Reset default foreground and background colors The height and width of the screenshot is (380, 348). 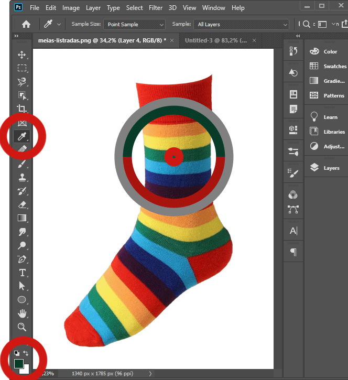pyautogui.click(x=17, y=353)
